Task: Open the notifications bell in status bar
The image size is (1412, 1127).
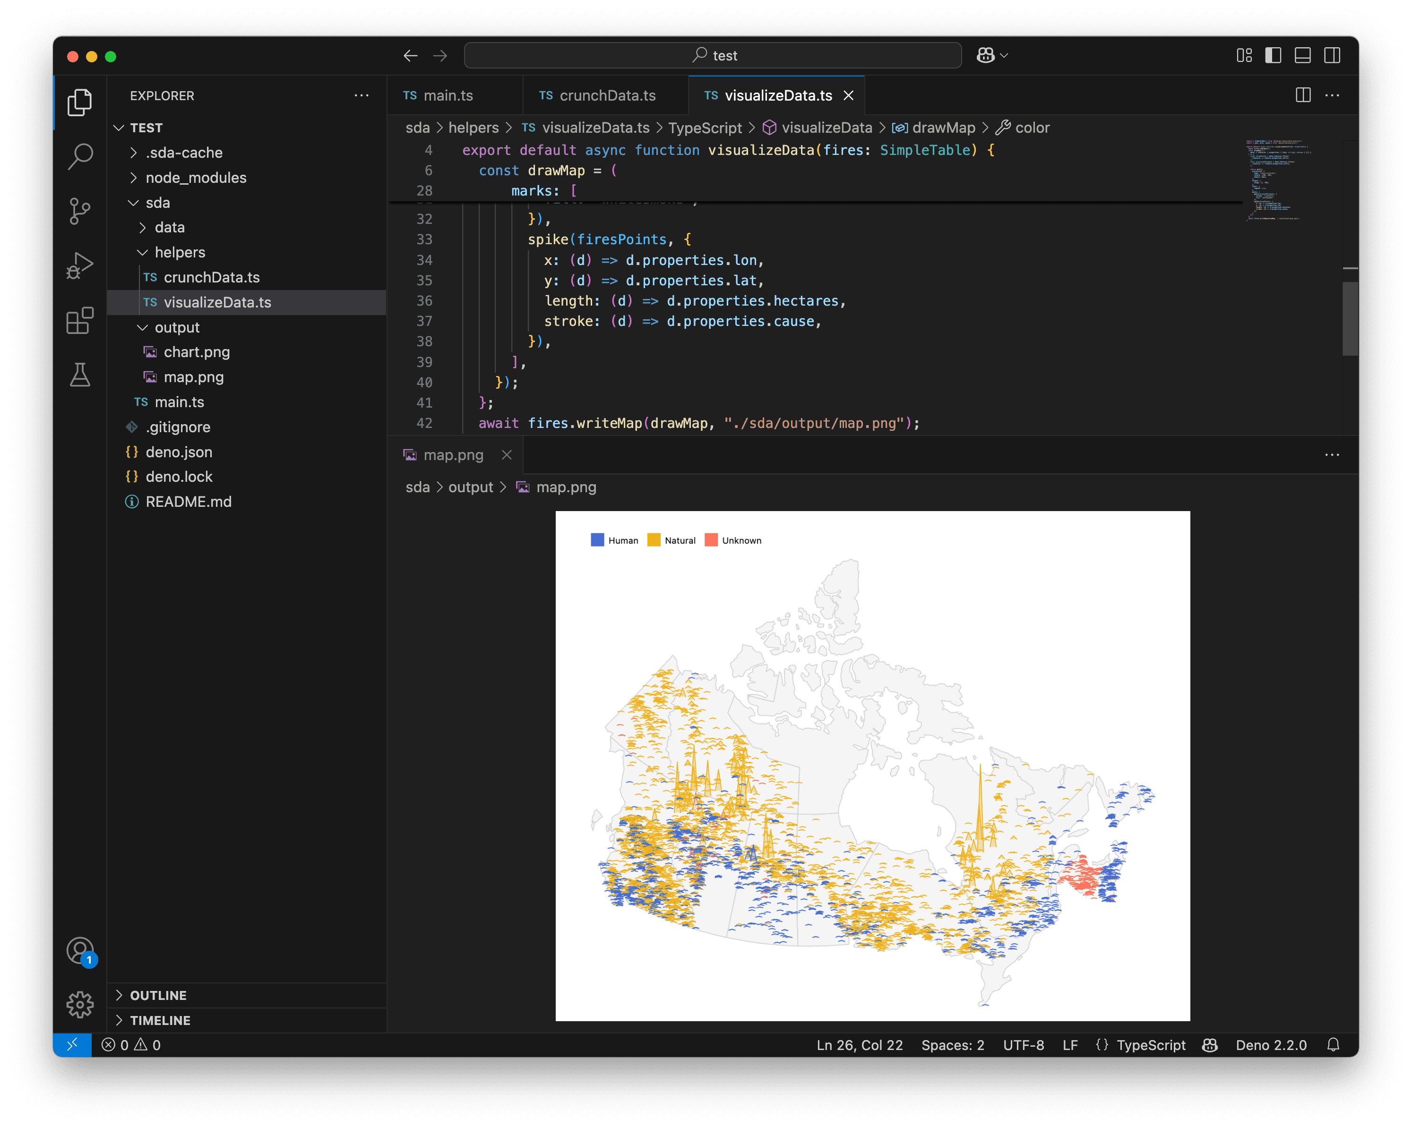Action: tap(1334, 1045)
